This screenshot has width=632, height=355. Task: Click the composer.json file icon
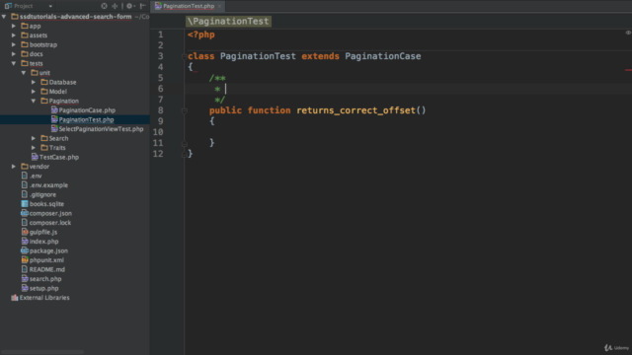tap(25, 213)
